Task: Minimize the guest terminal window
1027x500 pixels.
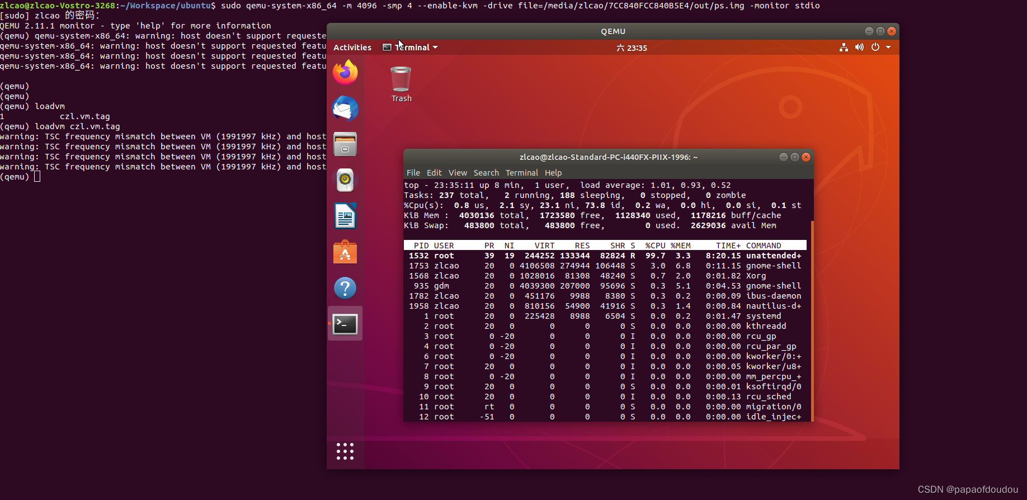Action: point(784,157)
